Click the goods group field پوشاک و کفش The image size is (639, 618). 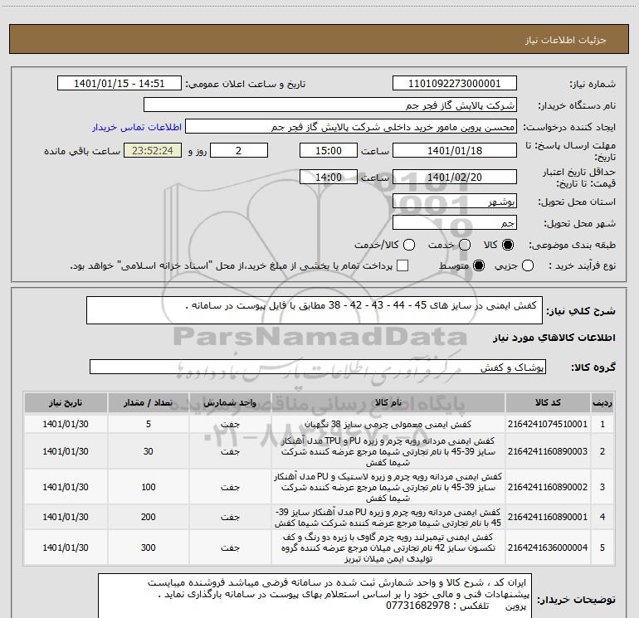click(318, 367)
